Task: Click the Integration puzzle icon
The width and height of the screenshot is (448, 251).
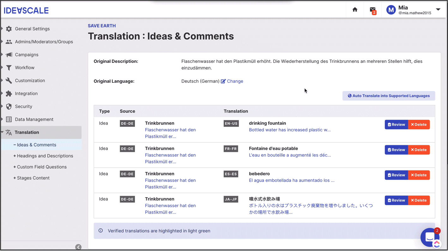Action: point(9,93)
